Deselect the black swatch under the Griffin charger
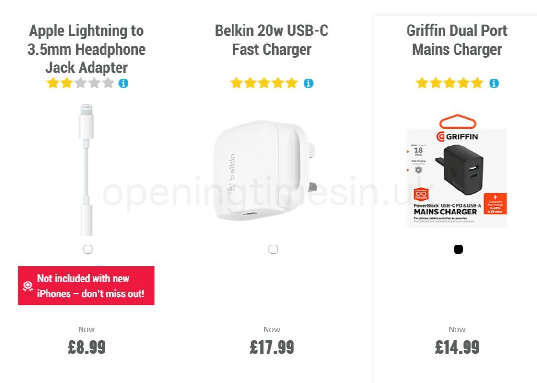This screenshot has width=537, height=383. [458, 249]
